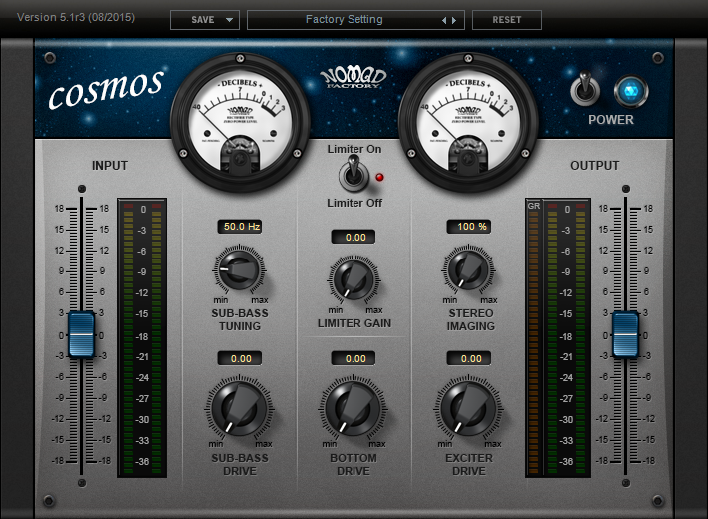The height and width of the screenshot is (519, 708).
Task: Click the INPUT label
Action: pos(110,165)
